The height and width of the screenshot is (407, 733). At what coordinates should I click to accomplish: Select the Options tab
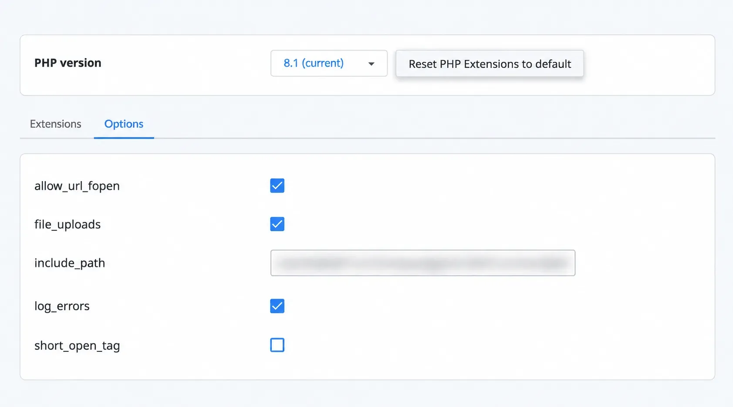click(x=124, y=124)
